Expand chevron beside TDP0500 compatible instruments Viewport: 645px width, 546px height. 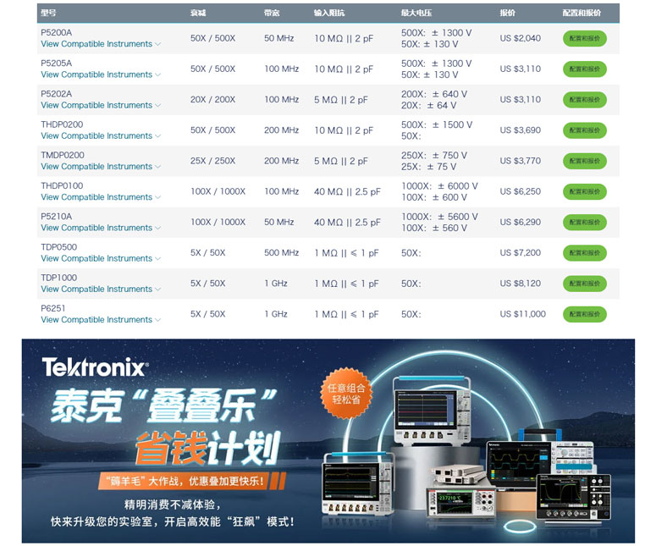pyautogui.click(x=157, y=259)
